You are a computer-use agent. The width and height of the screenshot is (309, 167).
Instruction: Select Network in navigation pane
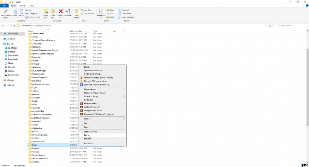point(10,85)
